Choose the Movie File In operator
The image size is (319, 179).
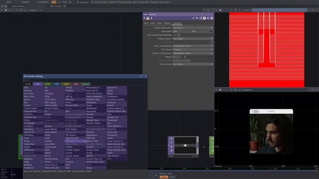54,165
